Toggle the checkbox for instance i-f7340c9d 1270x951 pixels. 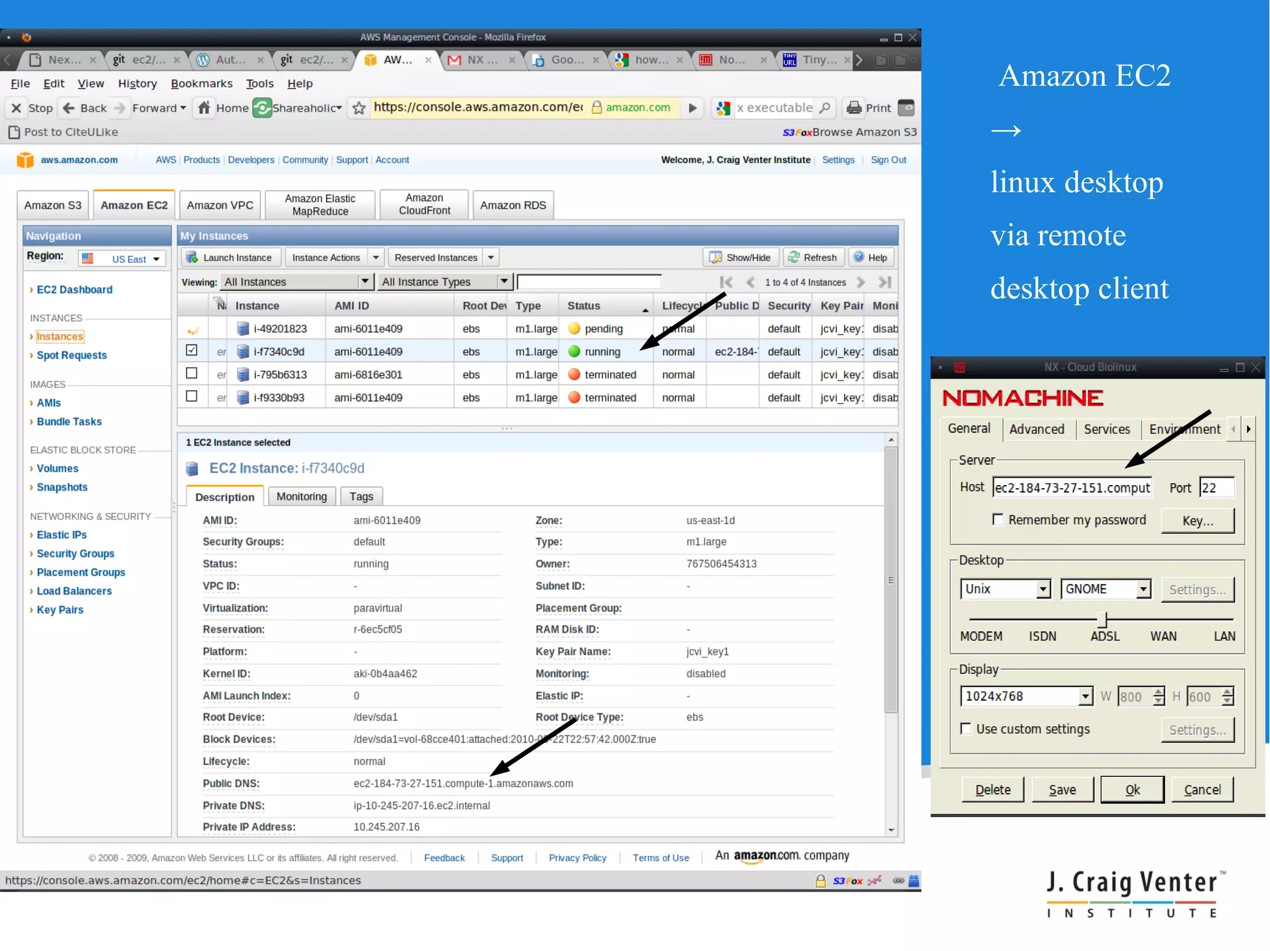tap(192, 350)
